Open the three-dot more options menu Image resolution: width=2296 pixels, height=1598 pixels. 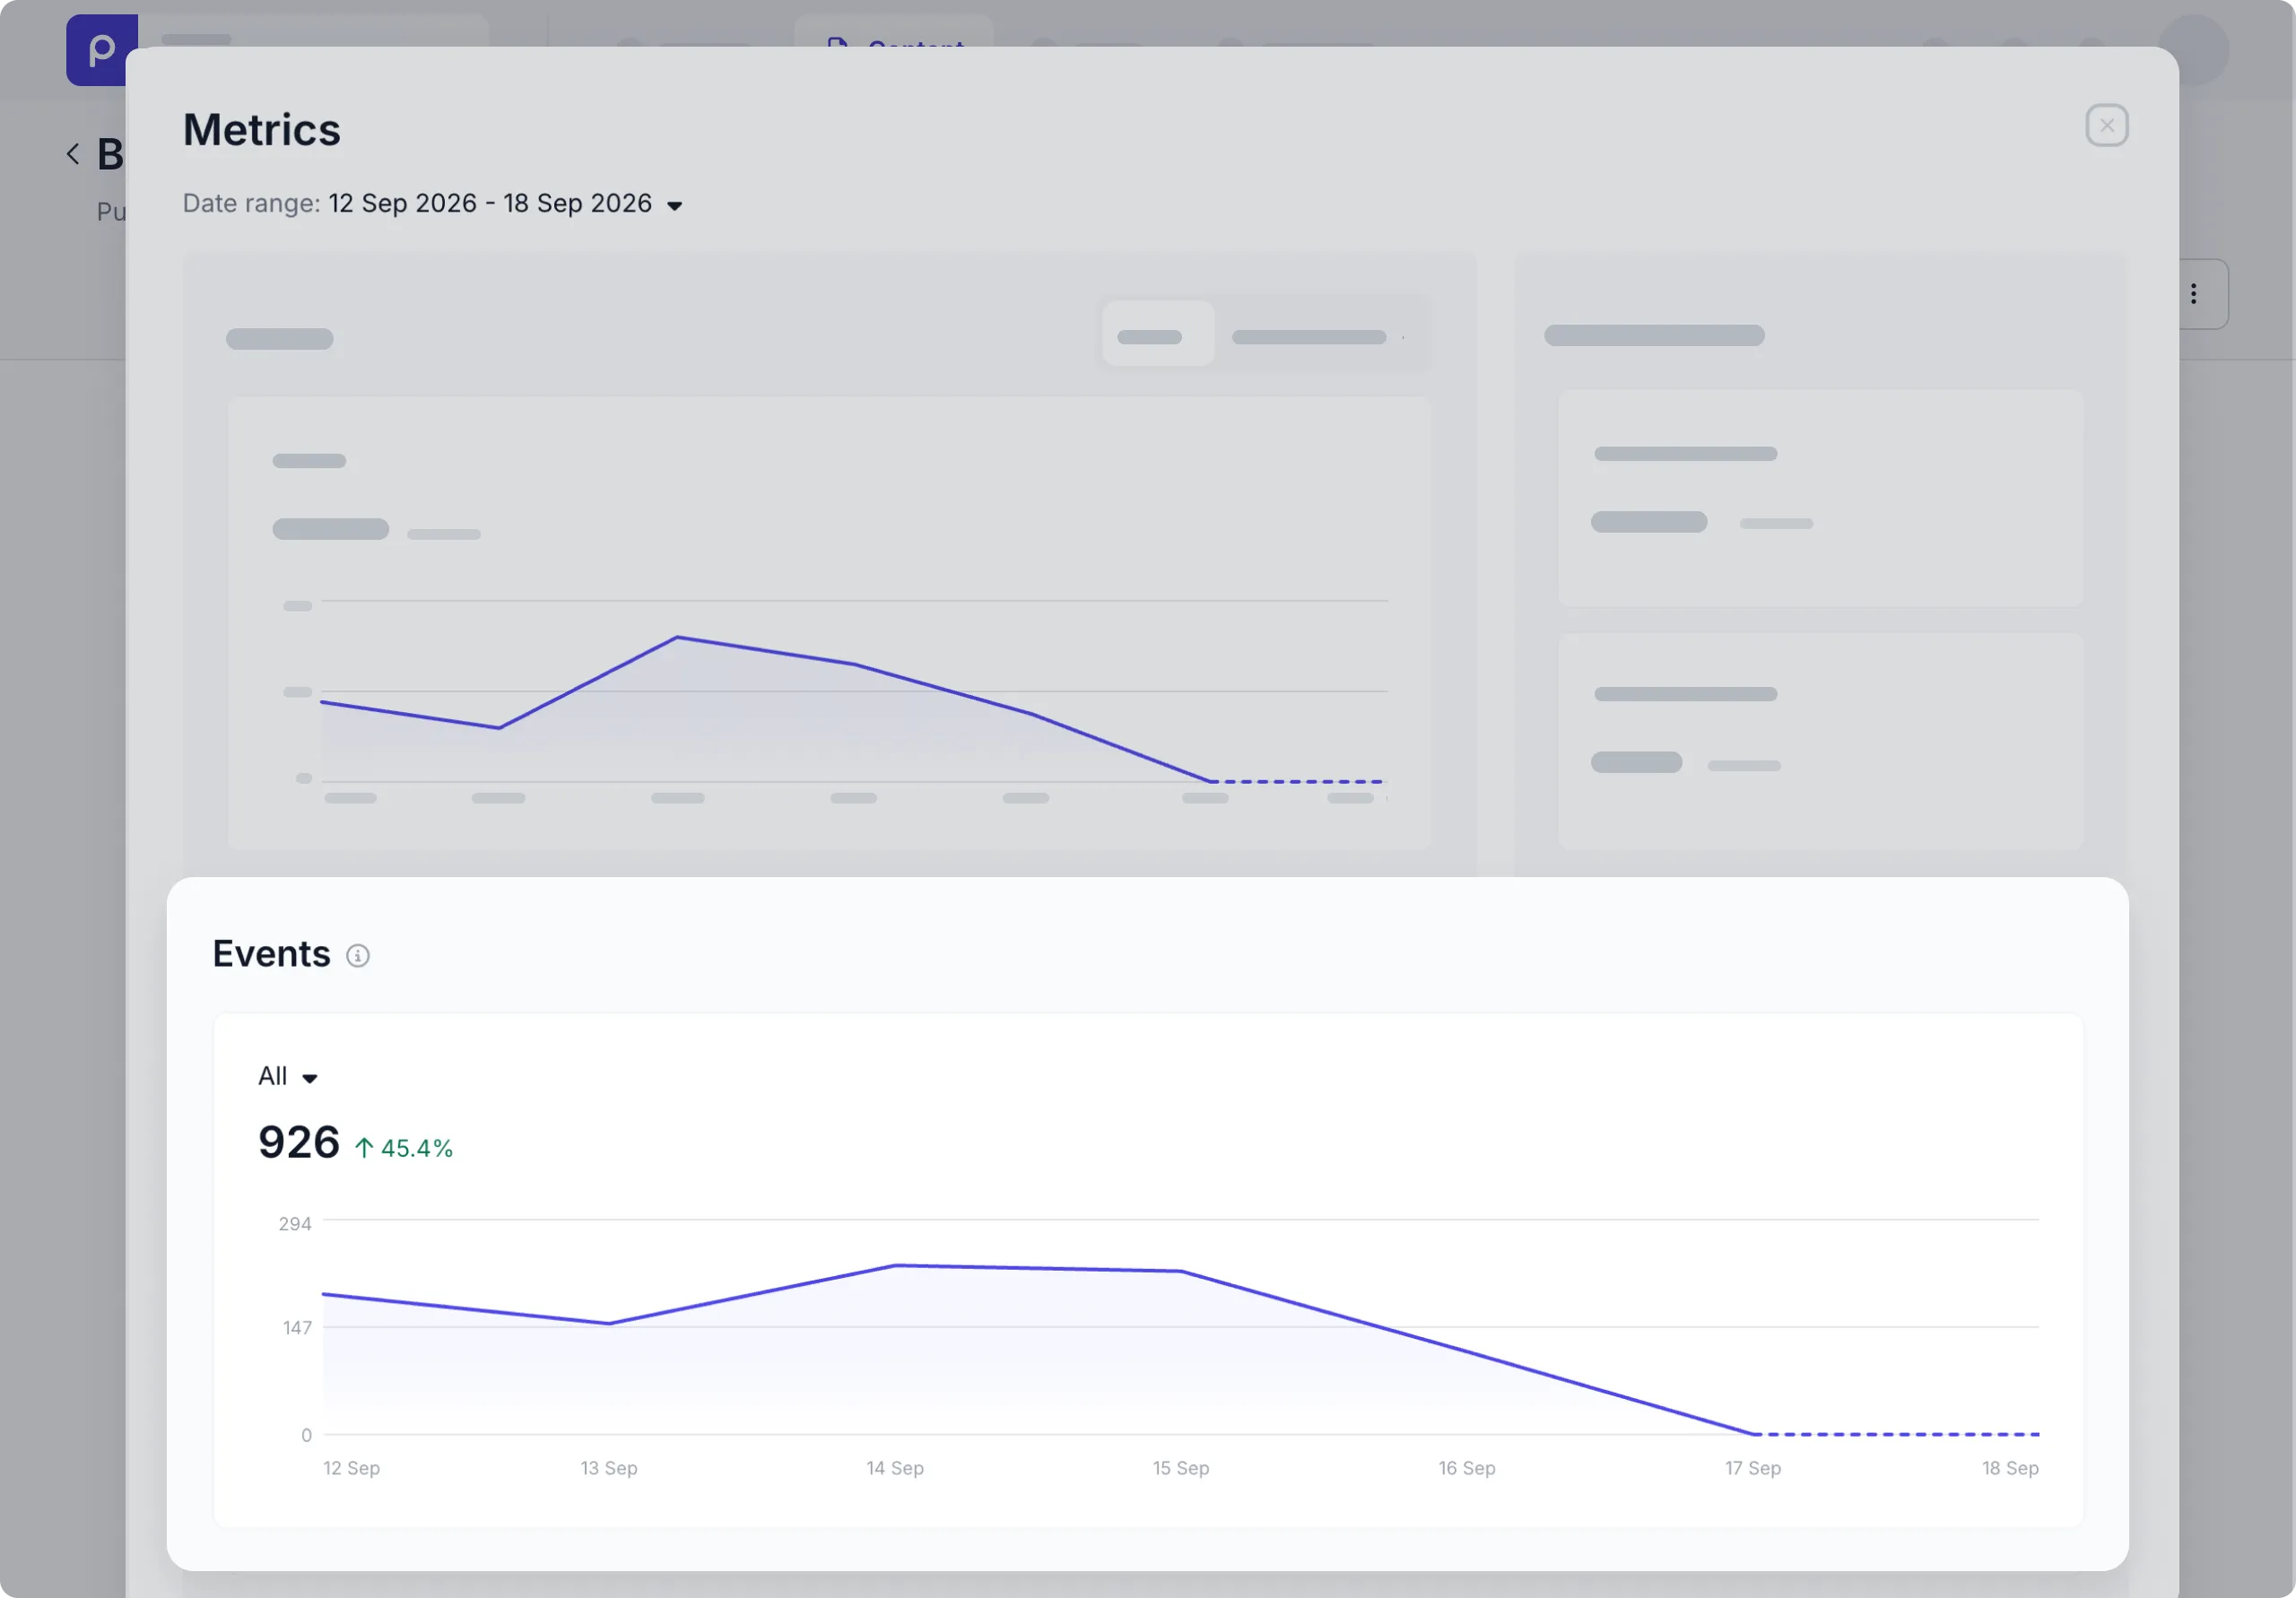point(2193,294)
